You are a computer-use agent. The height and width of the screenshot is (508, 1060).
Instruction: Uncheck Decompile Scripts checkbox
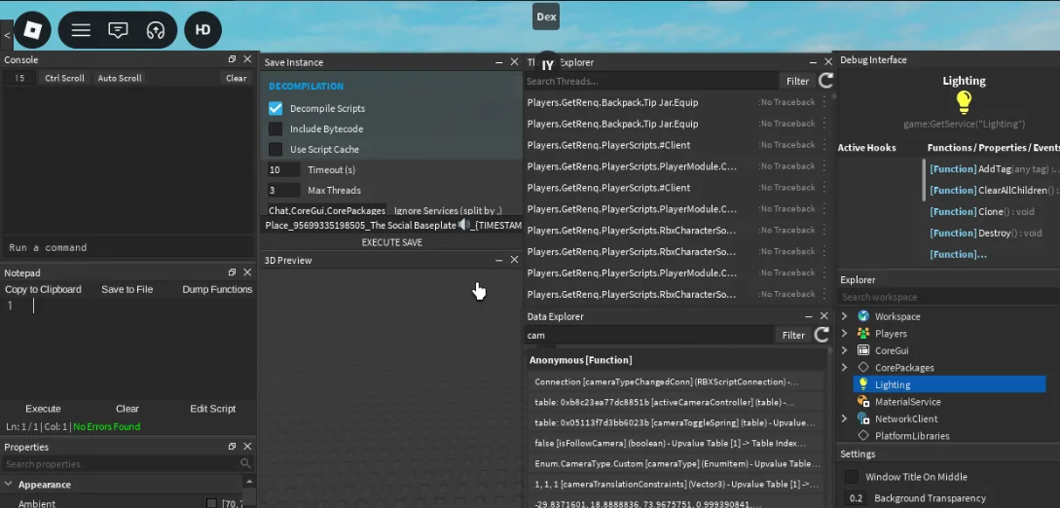(275, 108)
